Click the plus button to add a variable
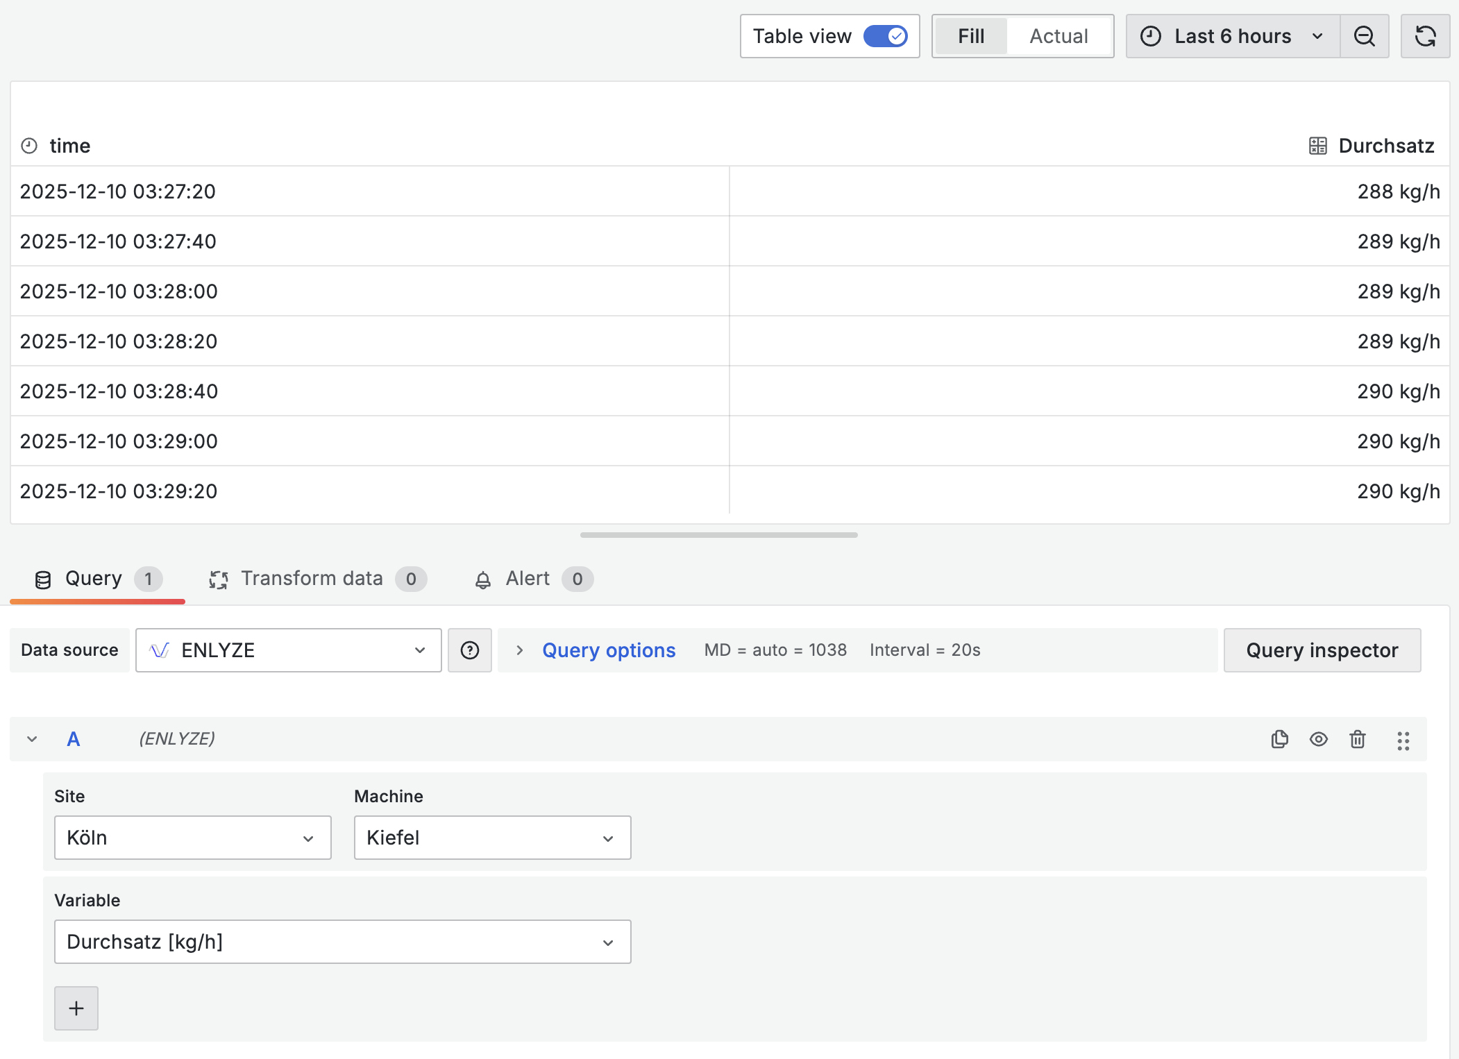Image resolution: width=1459 pixels, height=1059 pixels. (x=76, y=1008)
